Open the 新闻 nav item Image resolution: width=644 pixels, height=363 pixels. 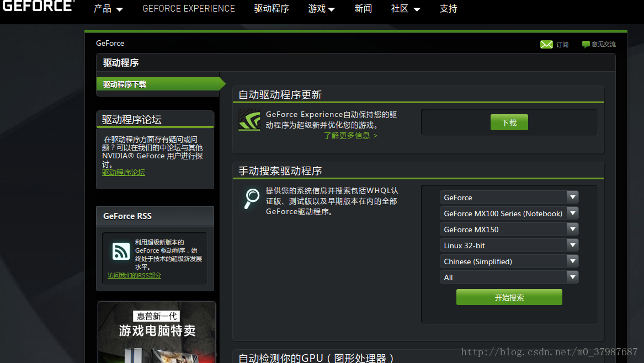click(363, 9)
